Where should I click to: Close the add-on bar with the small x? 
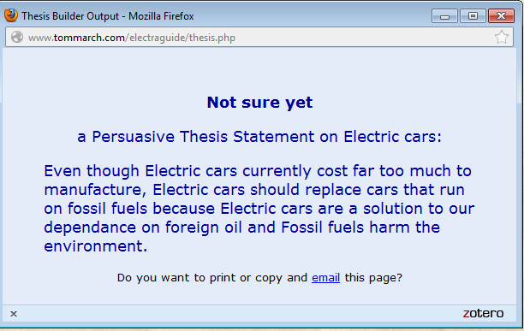tap(14, 314)
